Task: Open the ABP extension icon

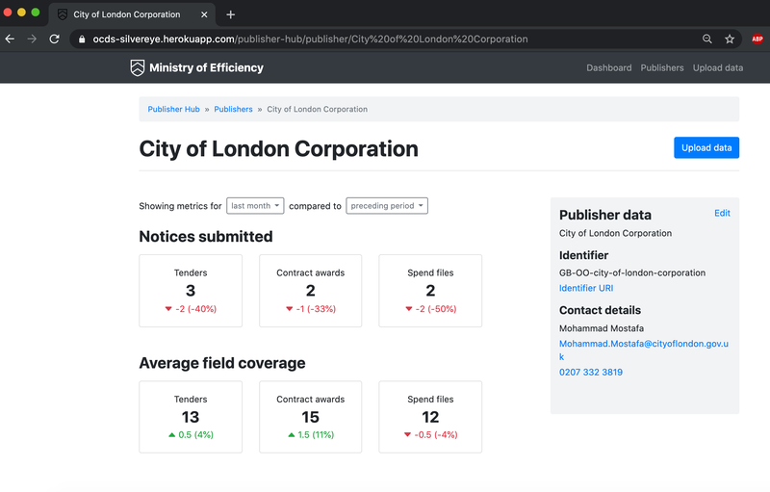Action: [x=757, y=39]
